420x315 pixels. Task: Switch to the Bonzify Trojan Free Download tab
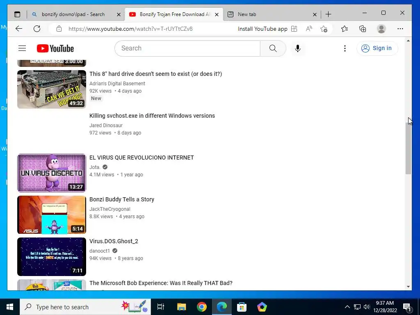pyautogui.click(x=173, y=14)
